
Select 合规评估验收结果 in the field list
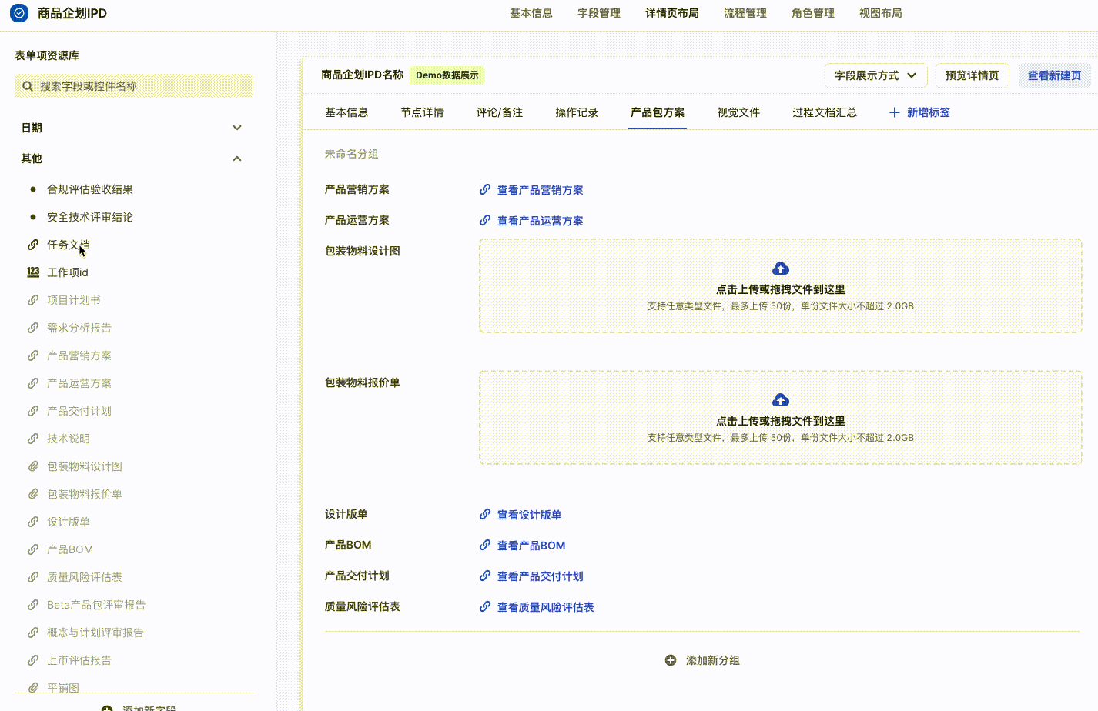point(90,189)
